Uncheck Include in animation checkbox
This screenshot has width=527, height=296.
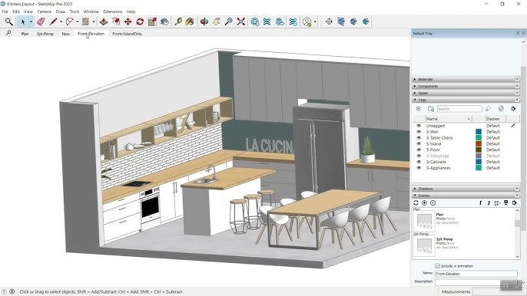[438, 266]
